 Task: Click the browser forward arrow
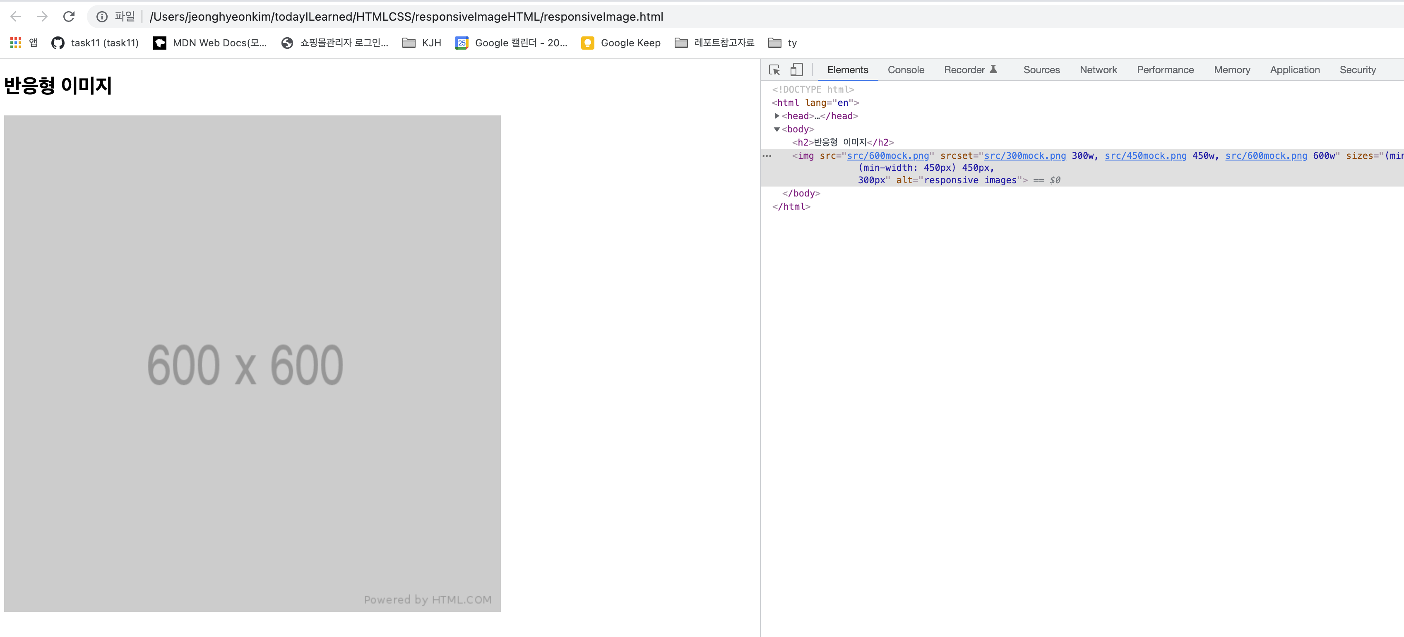point(42,16)
